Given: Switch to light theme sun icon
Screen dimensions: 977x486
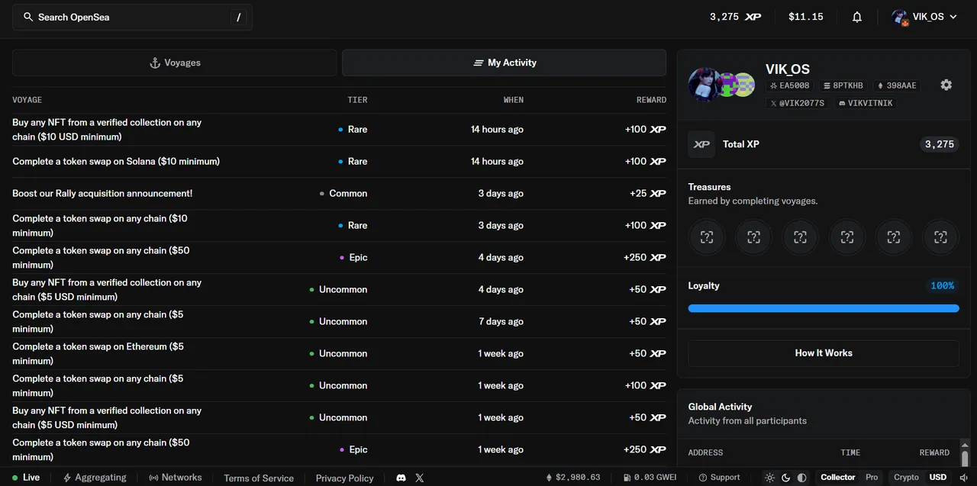Looking at the screenshot, I should (x=769, y=478).
